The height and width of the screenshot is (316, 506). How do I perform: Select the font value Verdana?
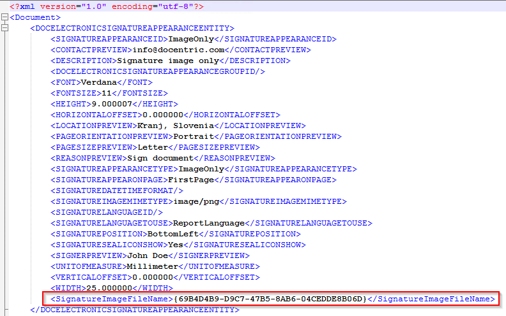tap(99, 82)
